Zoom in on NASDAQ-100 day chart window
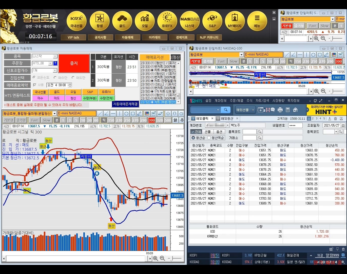 [x=317, y=91]
